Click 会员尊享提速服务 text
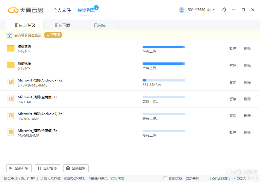 27,35
